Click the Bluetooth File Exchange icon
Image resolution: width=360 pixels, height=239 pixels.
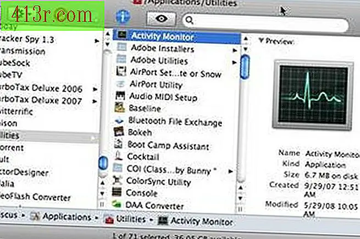pyautogui.click(x=119, y=119)
